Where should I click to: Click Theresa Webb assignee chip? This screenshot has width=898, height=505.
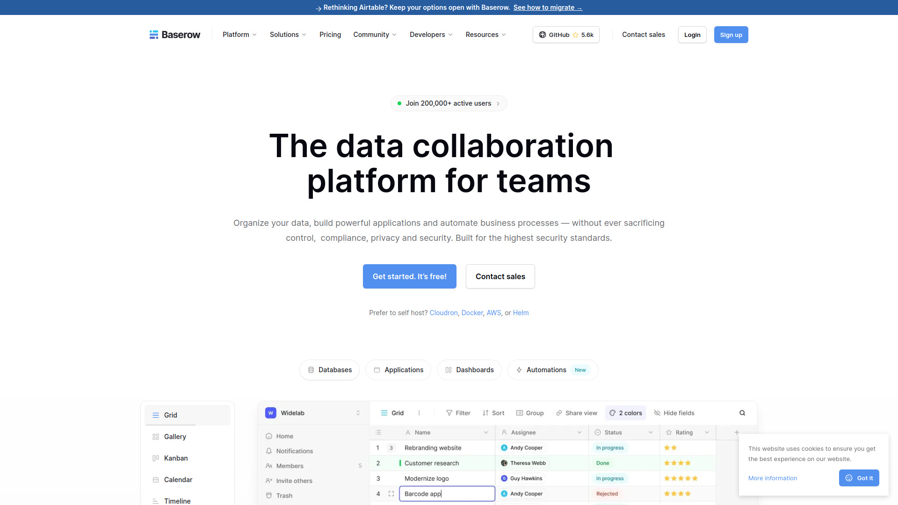[523, 463]
